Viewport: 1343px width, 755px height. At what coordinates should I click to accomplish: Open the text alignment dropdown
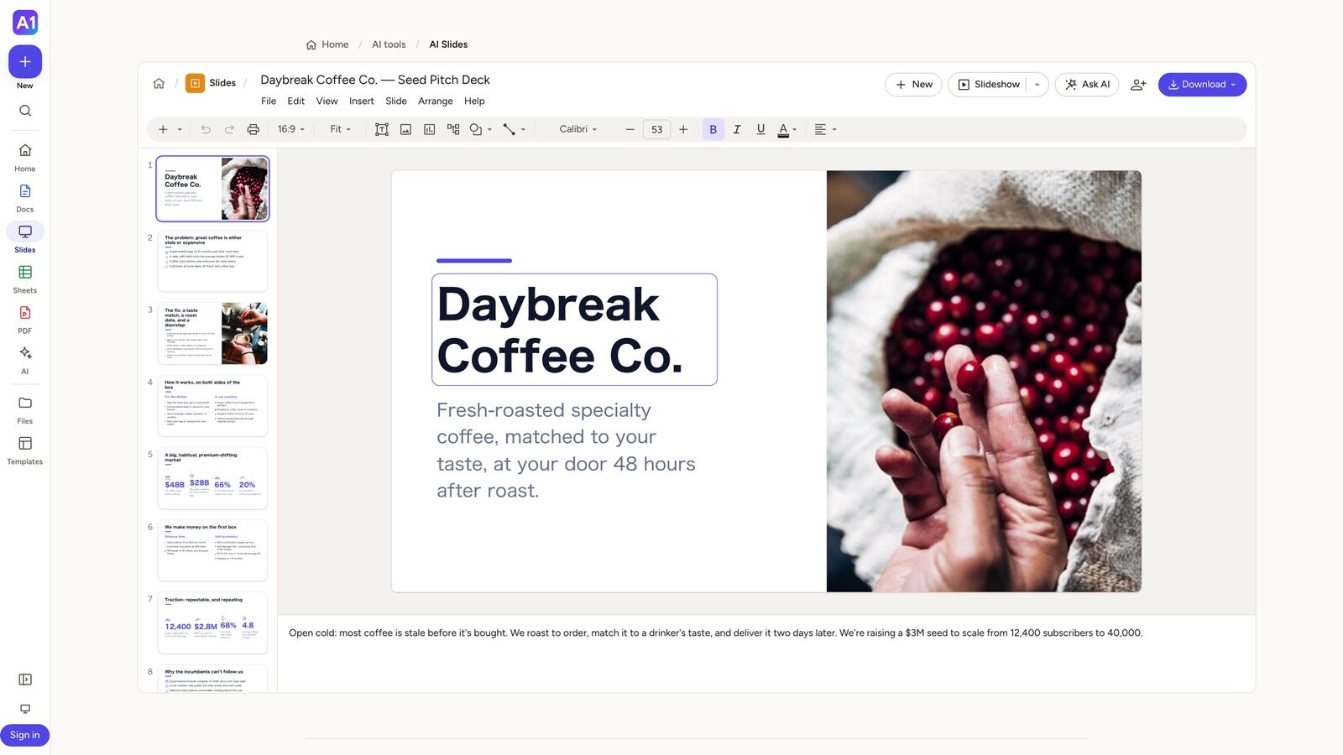tap(826, 129)
